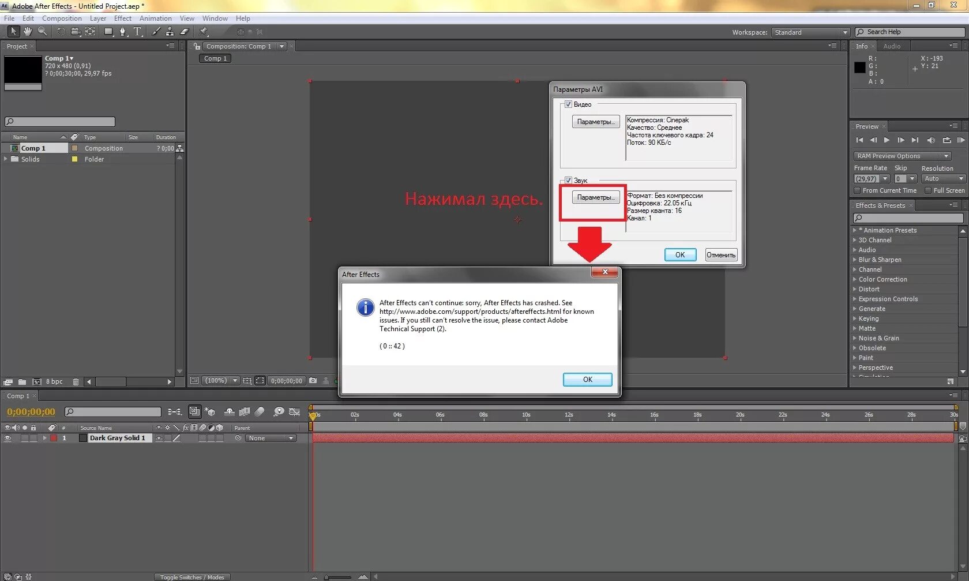Toggle loop playback in Preview panel
This screenshot has width=969, height=581.
[947, 140]
